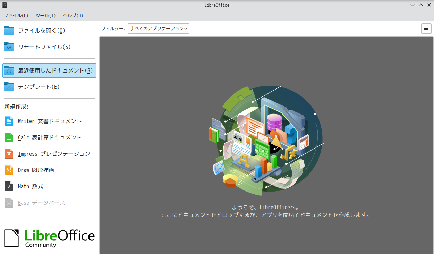The image size is (434, 254).
Task: Click the リモートファイル(S) button
Action: pos(49,47)
